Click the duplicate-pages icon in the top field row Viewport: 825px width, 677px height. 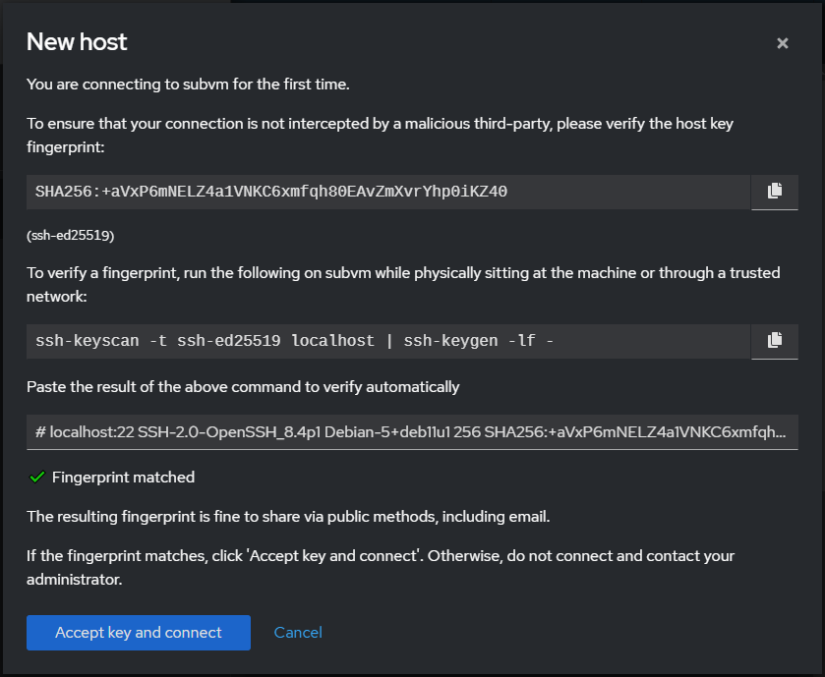[x=774, y=192]
